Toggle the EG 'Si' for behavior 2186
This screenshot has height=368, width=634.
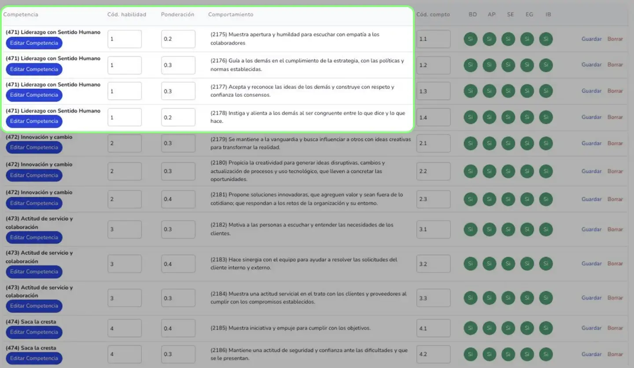[x=527, y=354]
